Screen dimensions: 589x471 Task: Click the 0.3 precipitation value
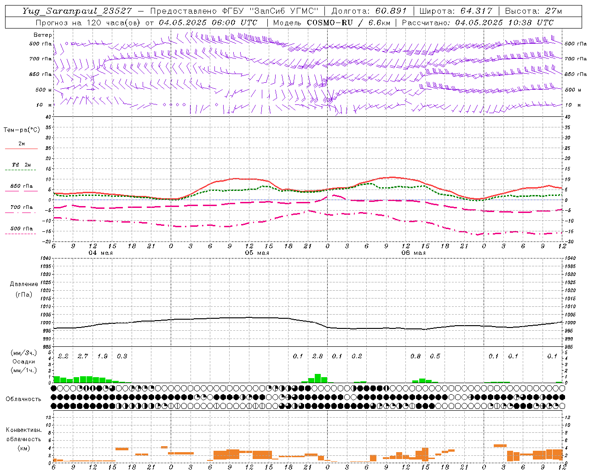tap(122, 356)
